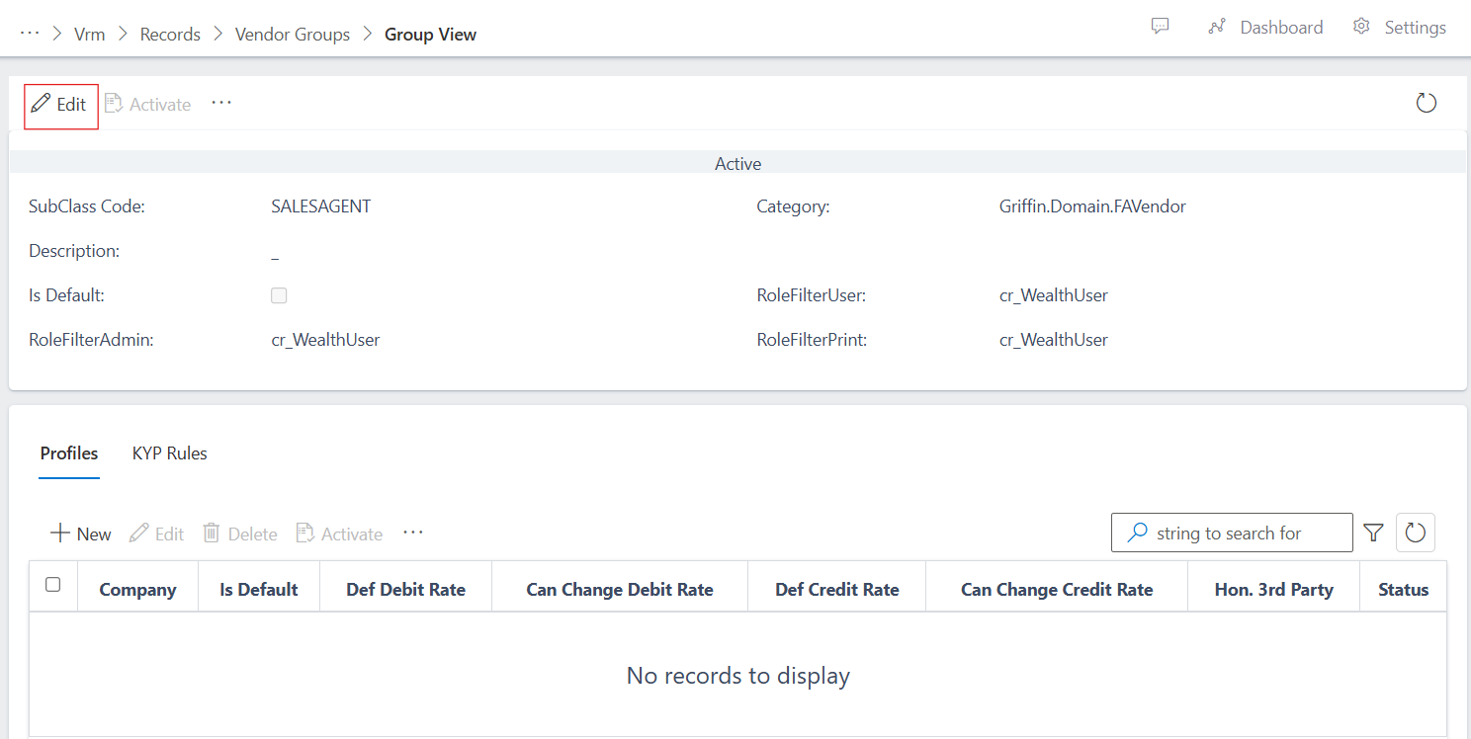This screenshot has height=739, width=1471.
Task: Click Activate in the Profiles toolbar
Action: tap(340, 534)
